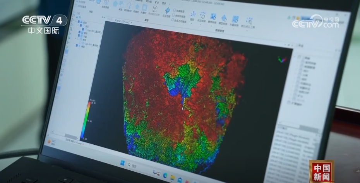Open the rightmost point cloud tools icon
The image size is (360, 183).
249,21
